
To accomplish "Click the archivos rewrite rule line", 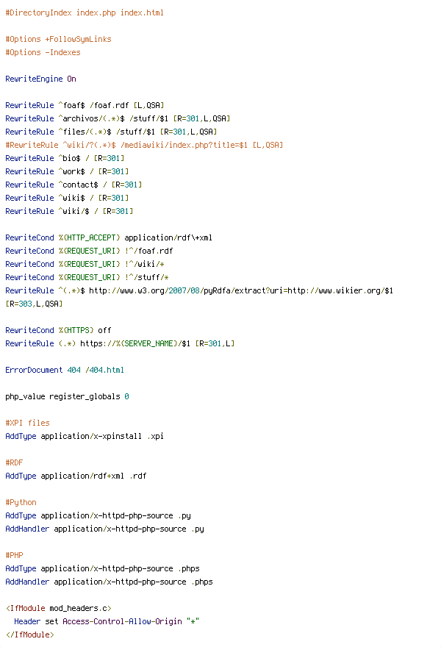I will click(118, 118).
